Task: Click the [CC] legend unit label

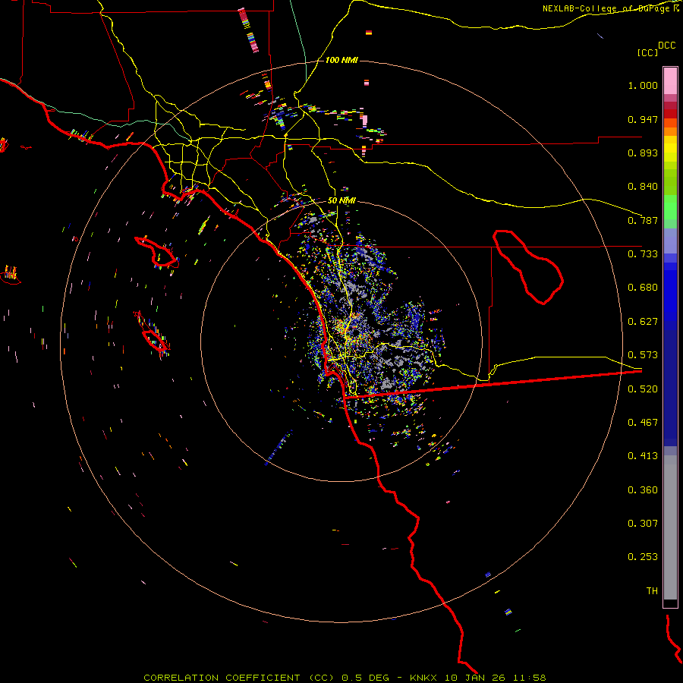Action: coord(647,52)
